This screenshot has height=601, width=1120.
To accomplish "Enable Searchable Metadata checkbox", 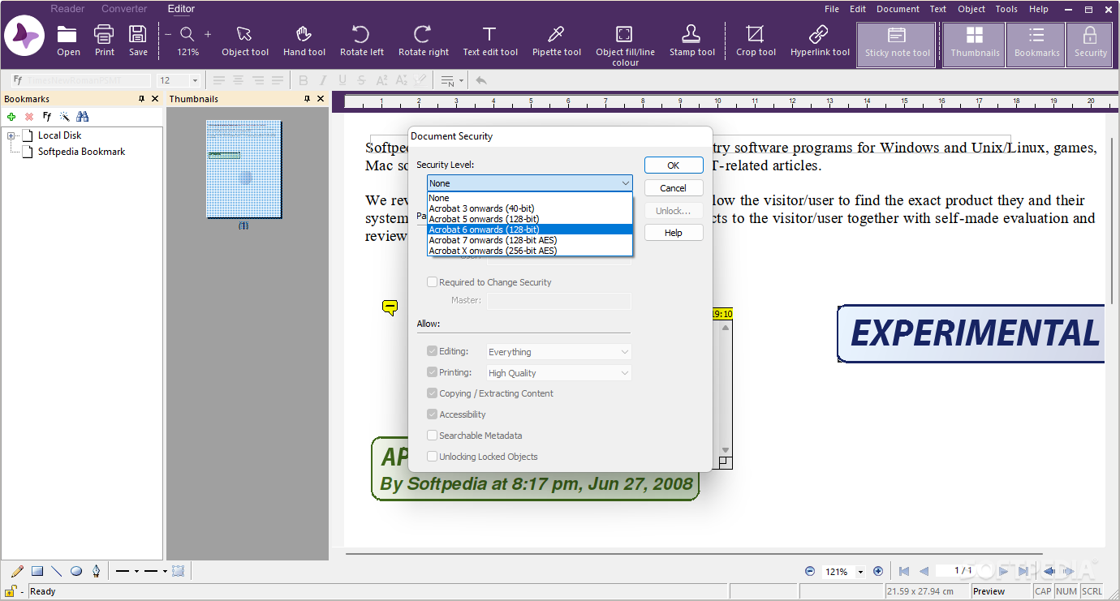I will [x=432, y=436].
